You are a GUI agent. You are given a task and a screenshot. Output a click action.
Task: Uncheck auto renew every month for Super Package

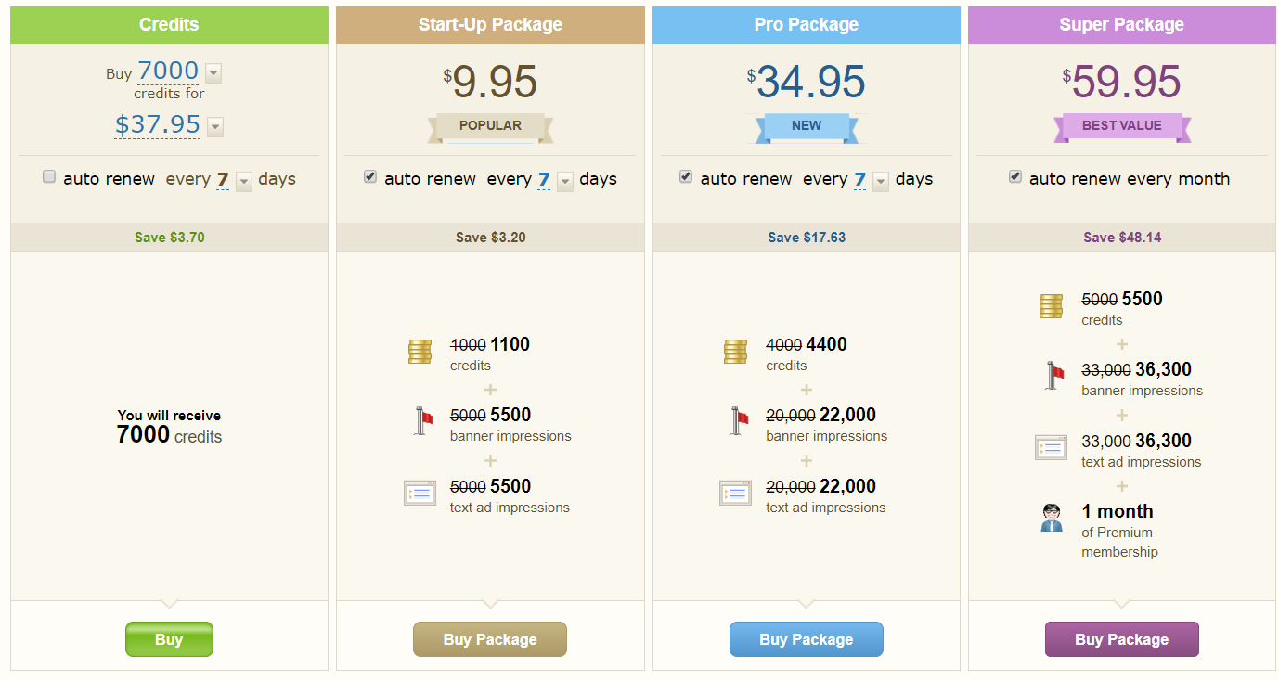tap(1015, 176)
